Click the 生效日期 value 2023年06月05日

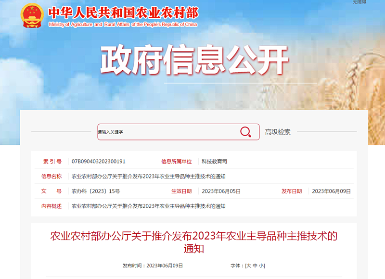[x=221, y=191]
